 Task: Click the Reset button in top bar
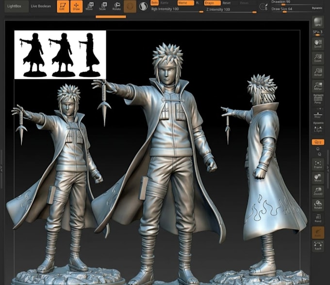tap(227, 3)
